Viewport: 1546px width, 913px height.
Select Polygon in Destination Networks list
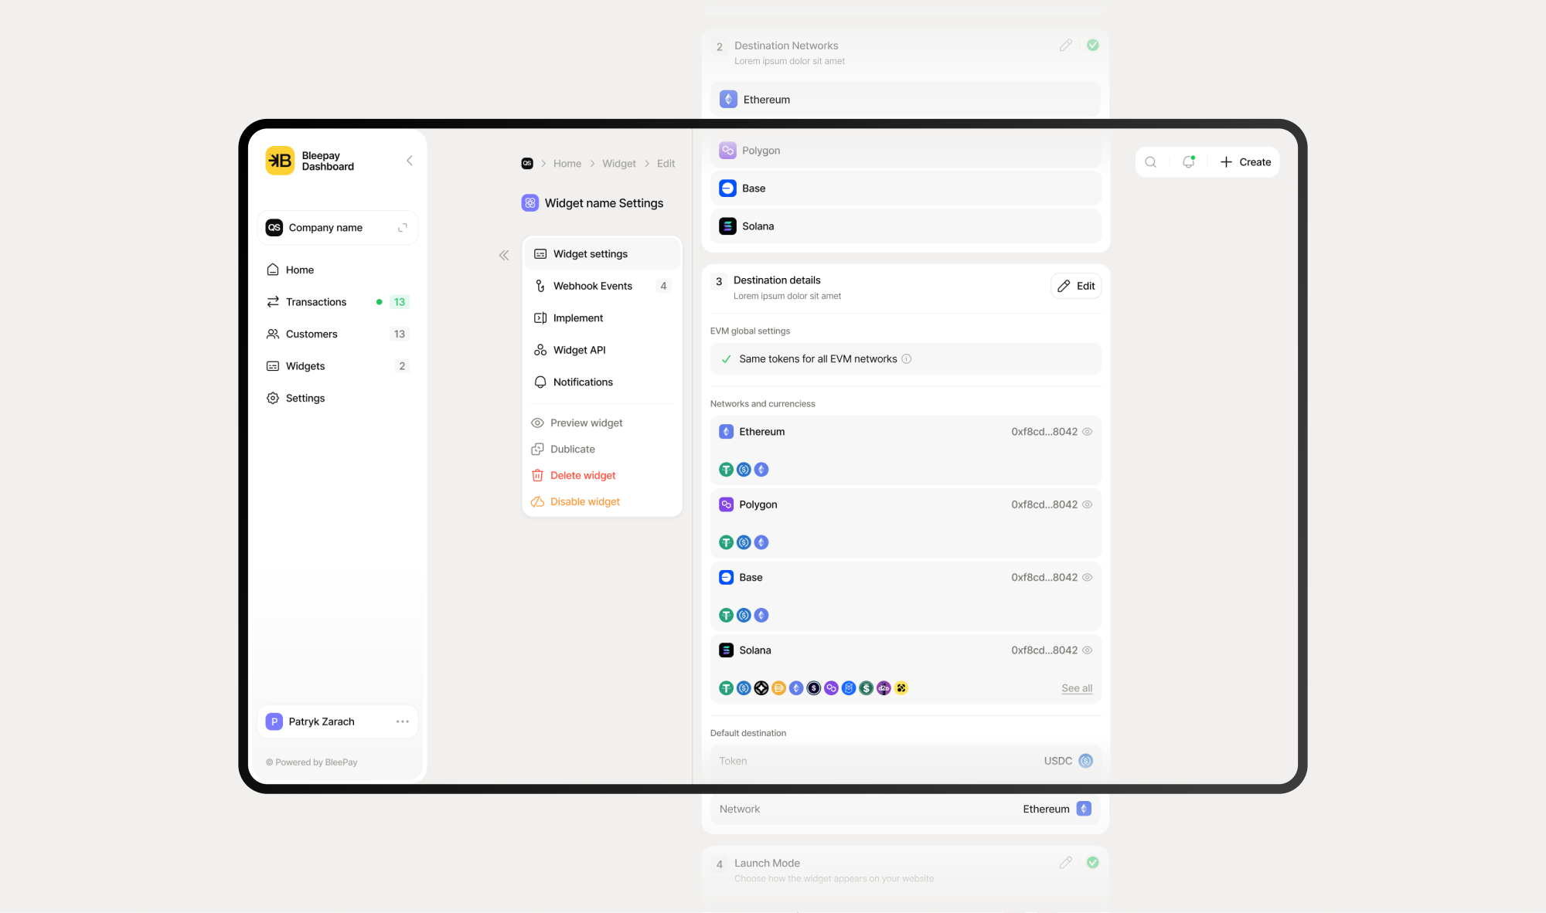(905, 151)
